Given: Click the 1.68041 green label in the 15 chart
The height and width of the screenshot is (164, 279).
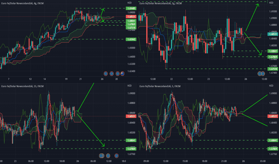Looking at the screenshot, I should point(131,140).
